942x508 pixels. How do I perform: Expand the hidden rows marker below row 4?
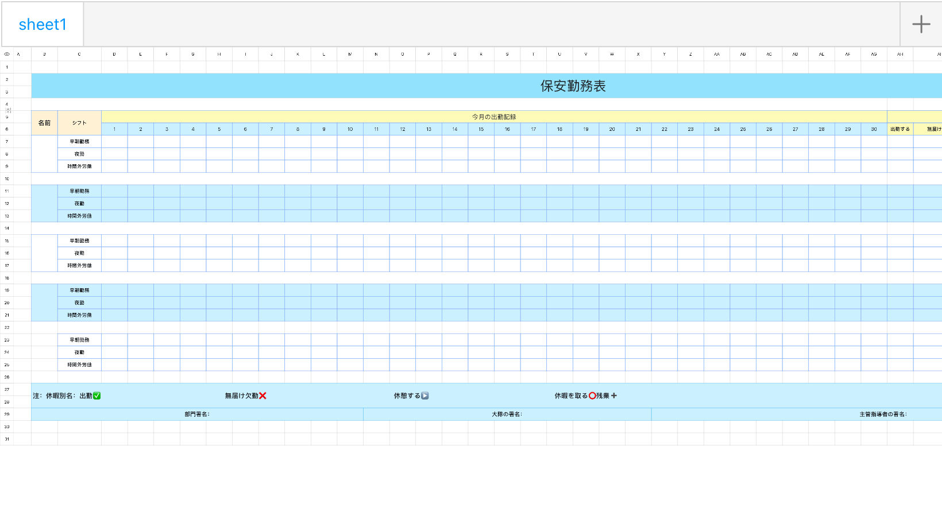tap(7, 110)
